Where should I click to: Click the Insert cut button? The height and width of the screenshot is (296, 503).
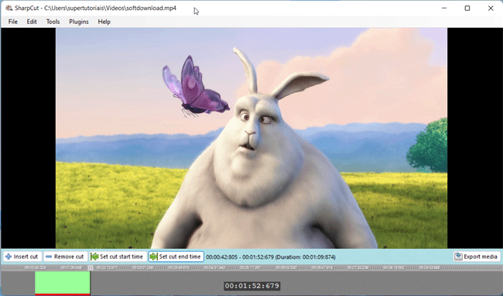tap(22, 256)
